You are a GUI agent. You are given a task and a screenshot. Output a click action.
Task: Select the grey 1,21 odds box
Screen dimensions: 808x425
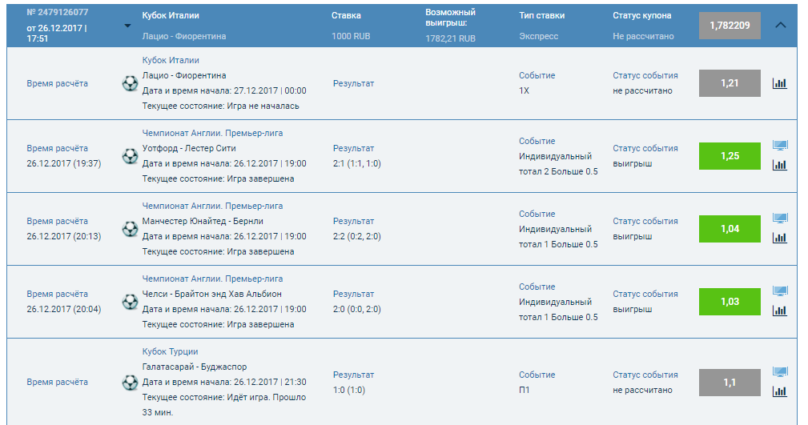tap(730, 83)
